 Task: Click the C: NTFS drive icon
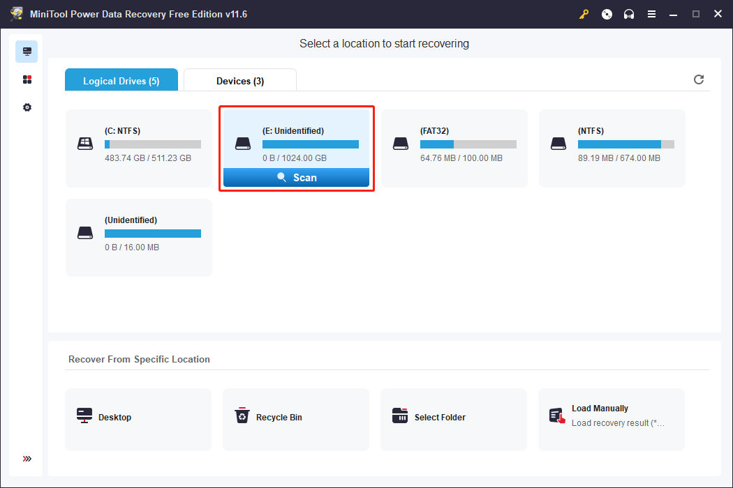(85, 144)
